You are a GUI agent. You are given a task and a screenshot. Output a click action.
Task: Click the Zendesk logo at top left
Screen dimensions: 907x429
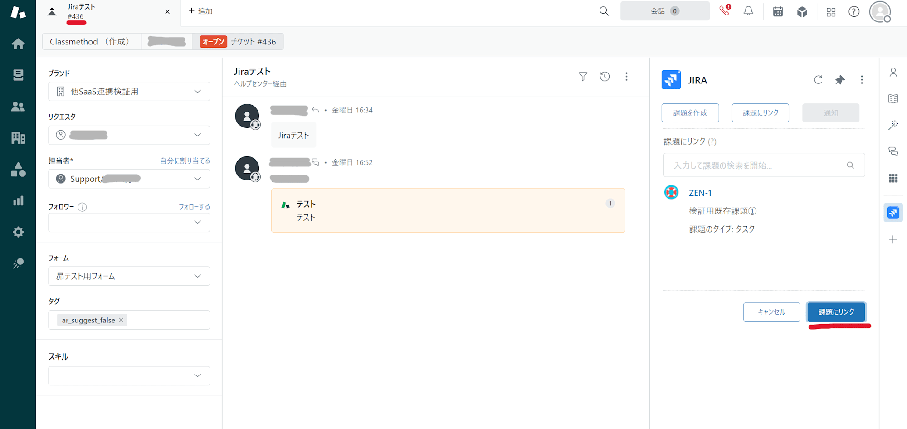18,12
